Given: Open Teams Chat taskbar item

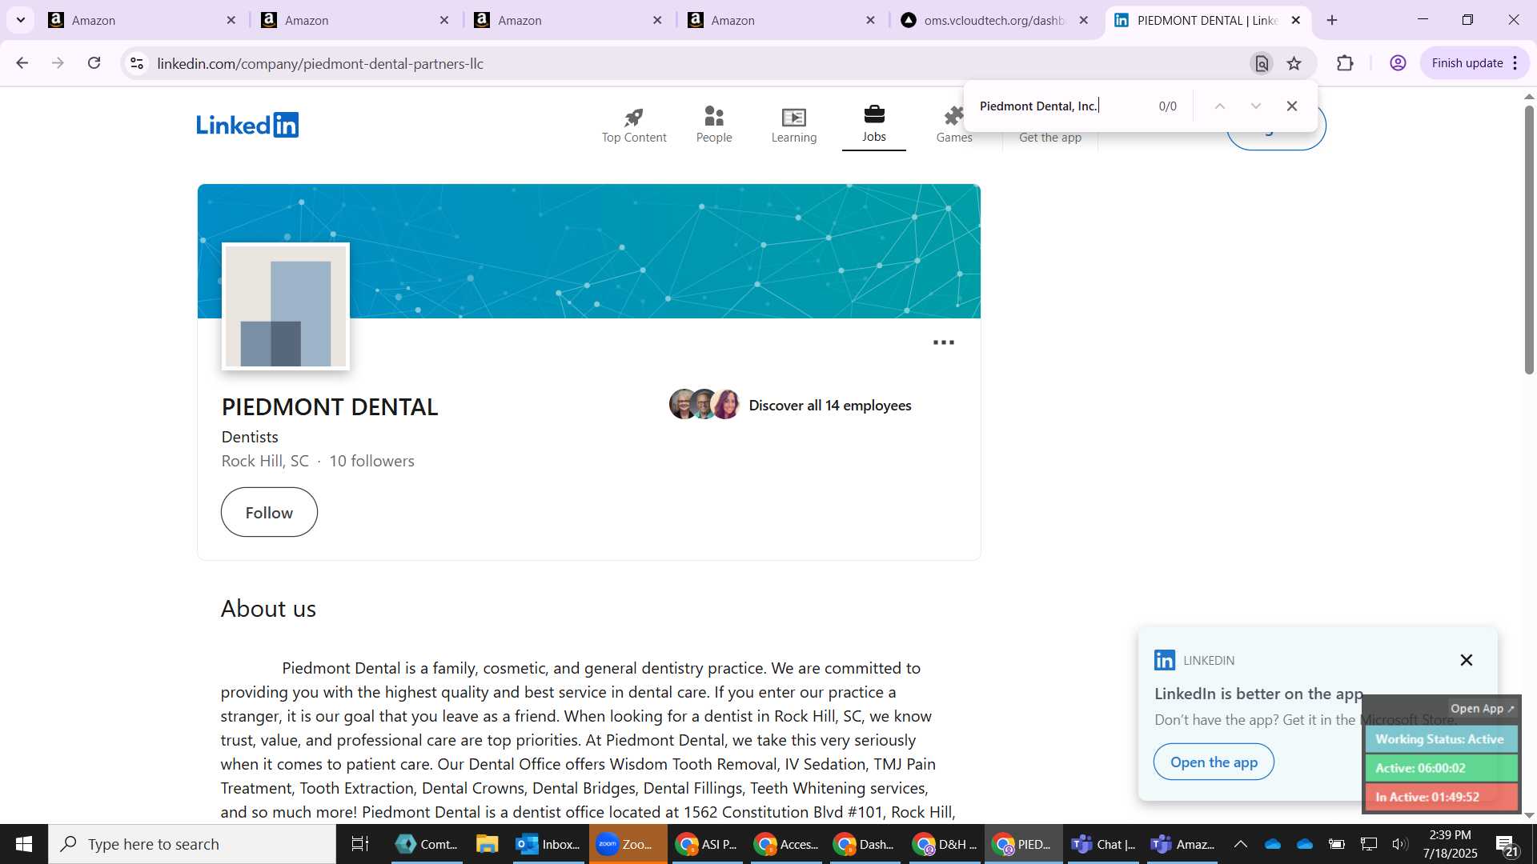Looking at the screenshot, I should pos(1104,844).
